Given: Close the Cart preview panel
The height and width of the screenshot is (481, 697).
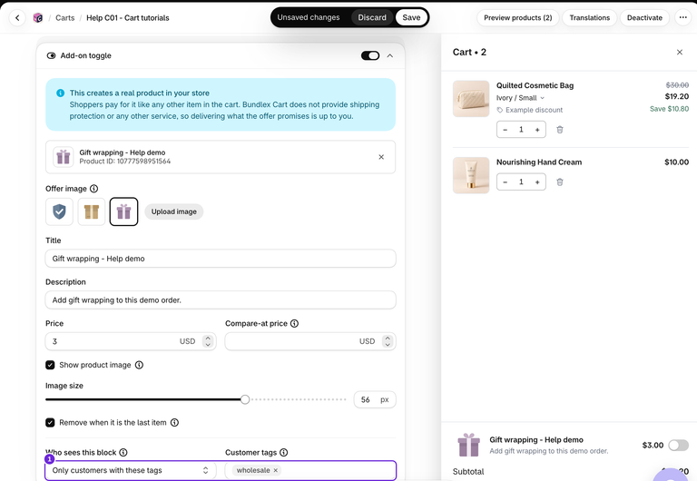Looking at the screenshot, I should (679, 52).
